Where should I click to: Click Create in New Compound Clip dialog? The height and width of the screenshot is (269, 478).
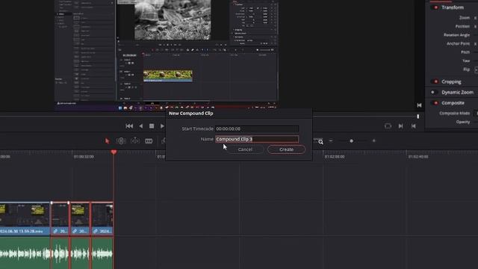[x=286, y=149]
